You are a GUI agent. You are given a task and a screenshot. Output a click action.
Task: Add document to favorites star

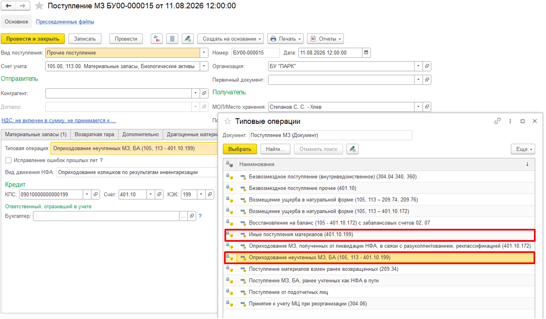(x=39, y=6)
